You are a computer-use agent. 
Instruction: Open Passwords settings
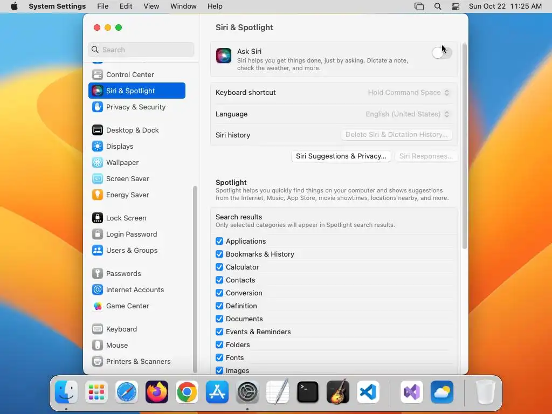point(137,274)
